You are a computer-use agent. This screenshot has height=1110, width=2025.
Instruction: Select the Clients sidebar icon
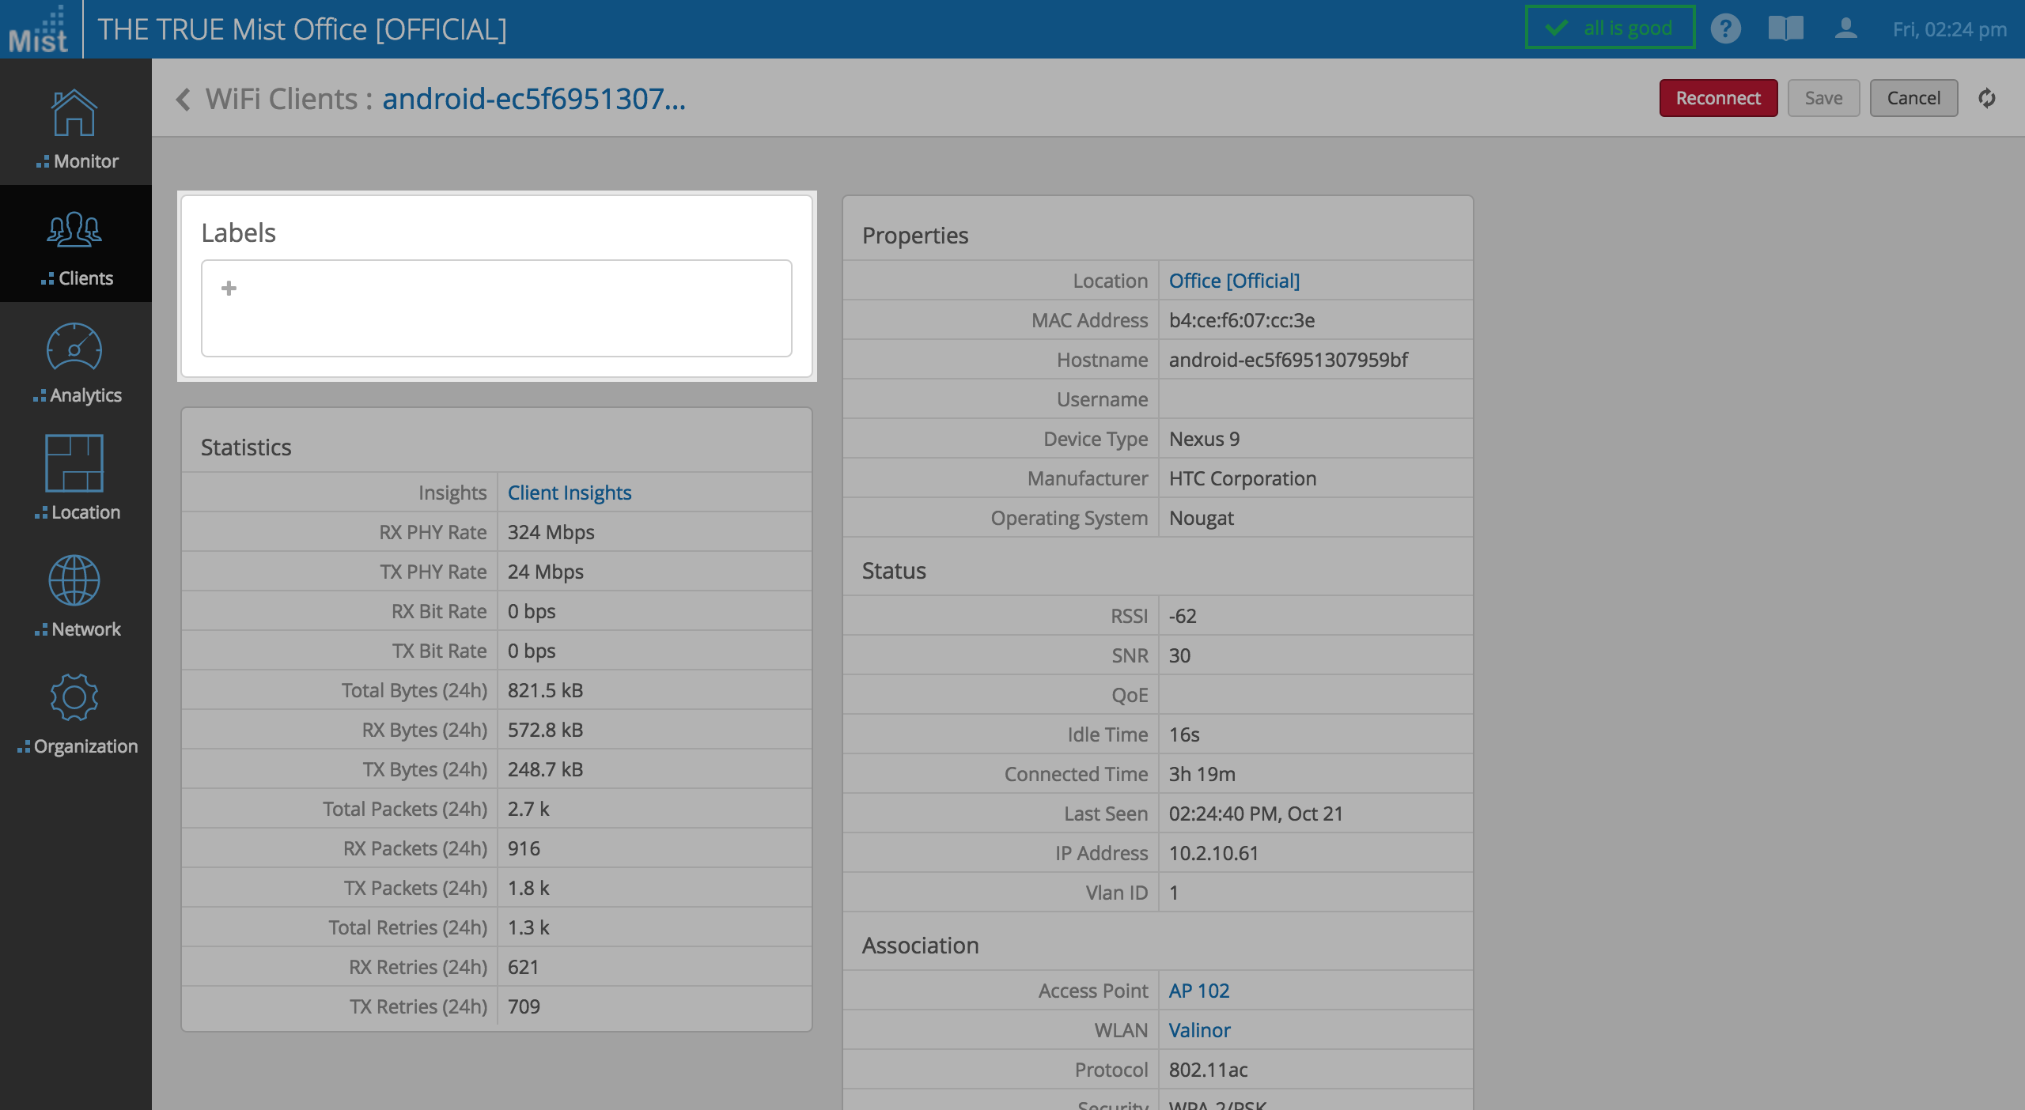[x=74, y=231]
